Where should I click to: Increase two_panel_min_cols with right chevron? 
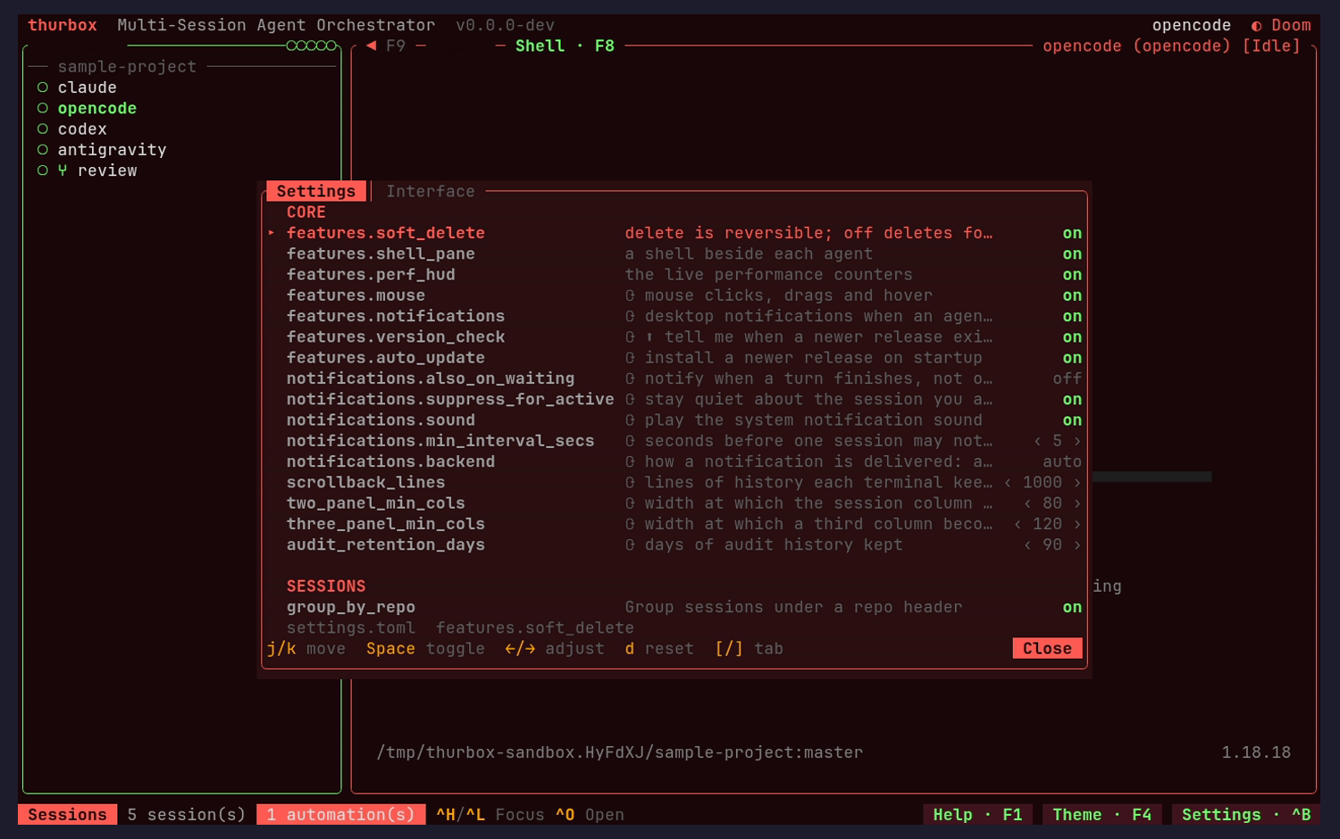pyautogui.click(x=1077, y=503)
